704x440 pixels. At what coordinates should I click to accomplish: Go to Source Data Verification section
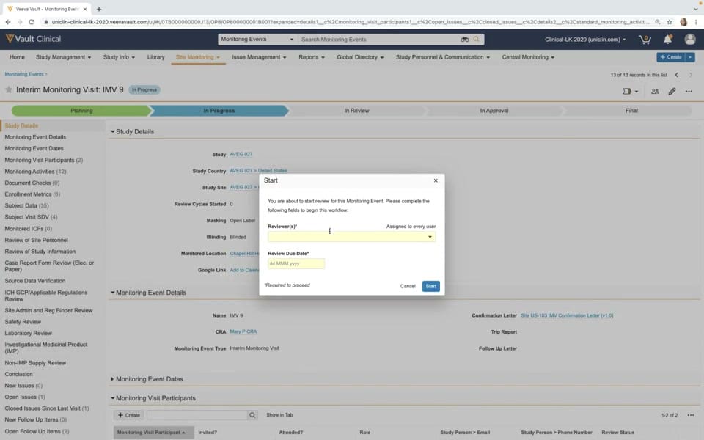point(35,281)
